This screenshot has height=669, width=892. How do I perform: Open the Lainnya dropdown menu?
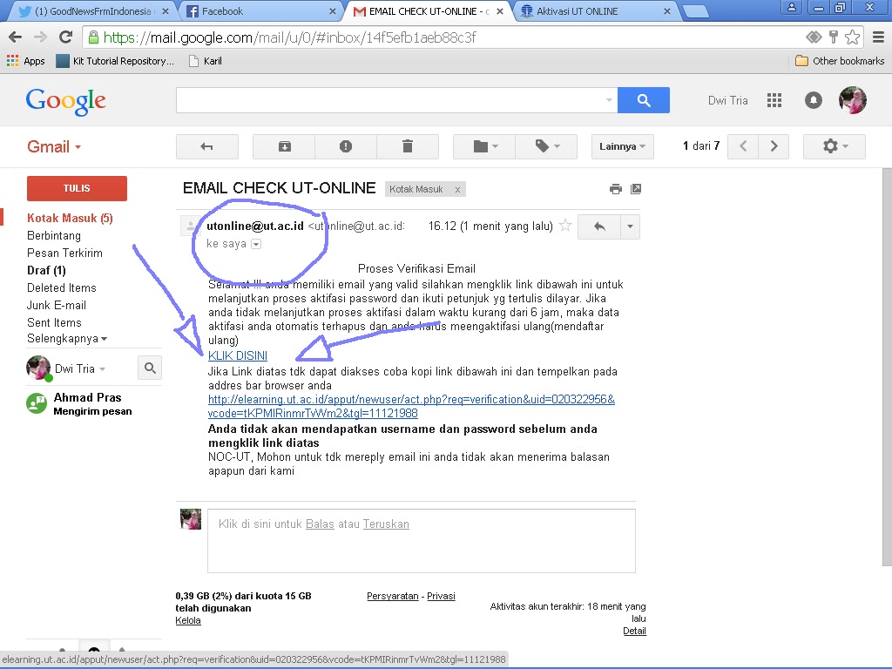[x=622, y=146]
